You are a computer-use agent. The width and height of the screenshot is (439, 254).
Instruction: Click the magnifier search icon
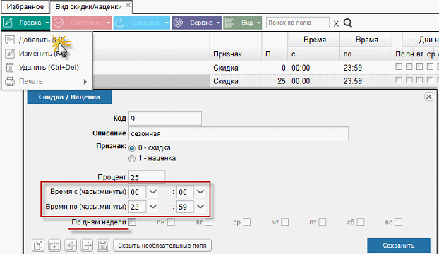[347, 23]
